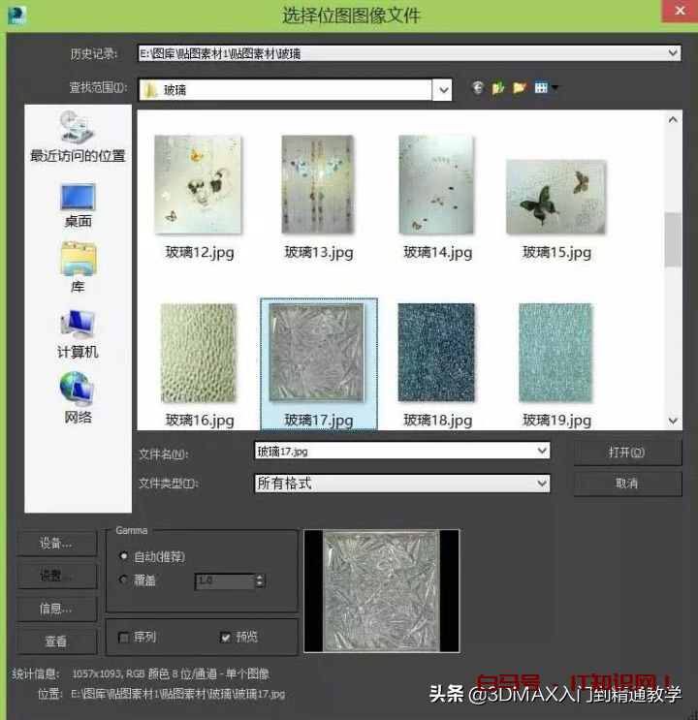
Task: Open the view options dropdown arrow
Action: pyautogui.click(x=555, y=87)
